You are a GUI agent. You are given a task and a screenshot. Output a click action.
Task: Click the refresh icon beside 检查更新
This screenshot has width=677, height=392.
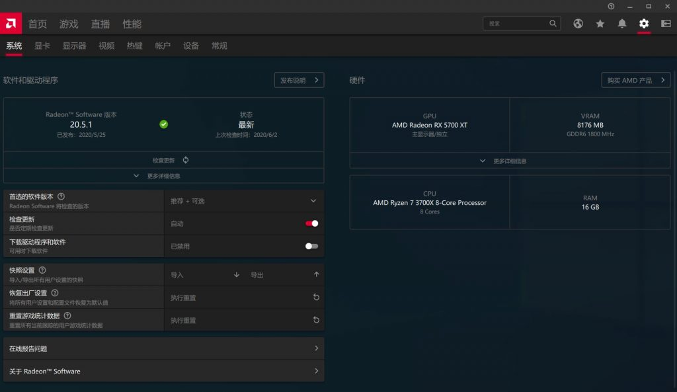click(186, 160)
